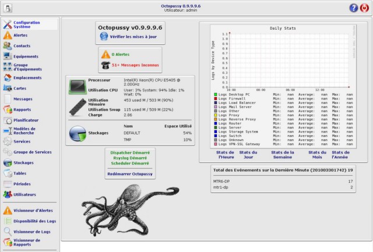
Task: Click the Utilisateurs people icon
Action: 7,194
